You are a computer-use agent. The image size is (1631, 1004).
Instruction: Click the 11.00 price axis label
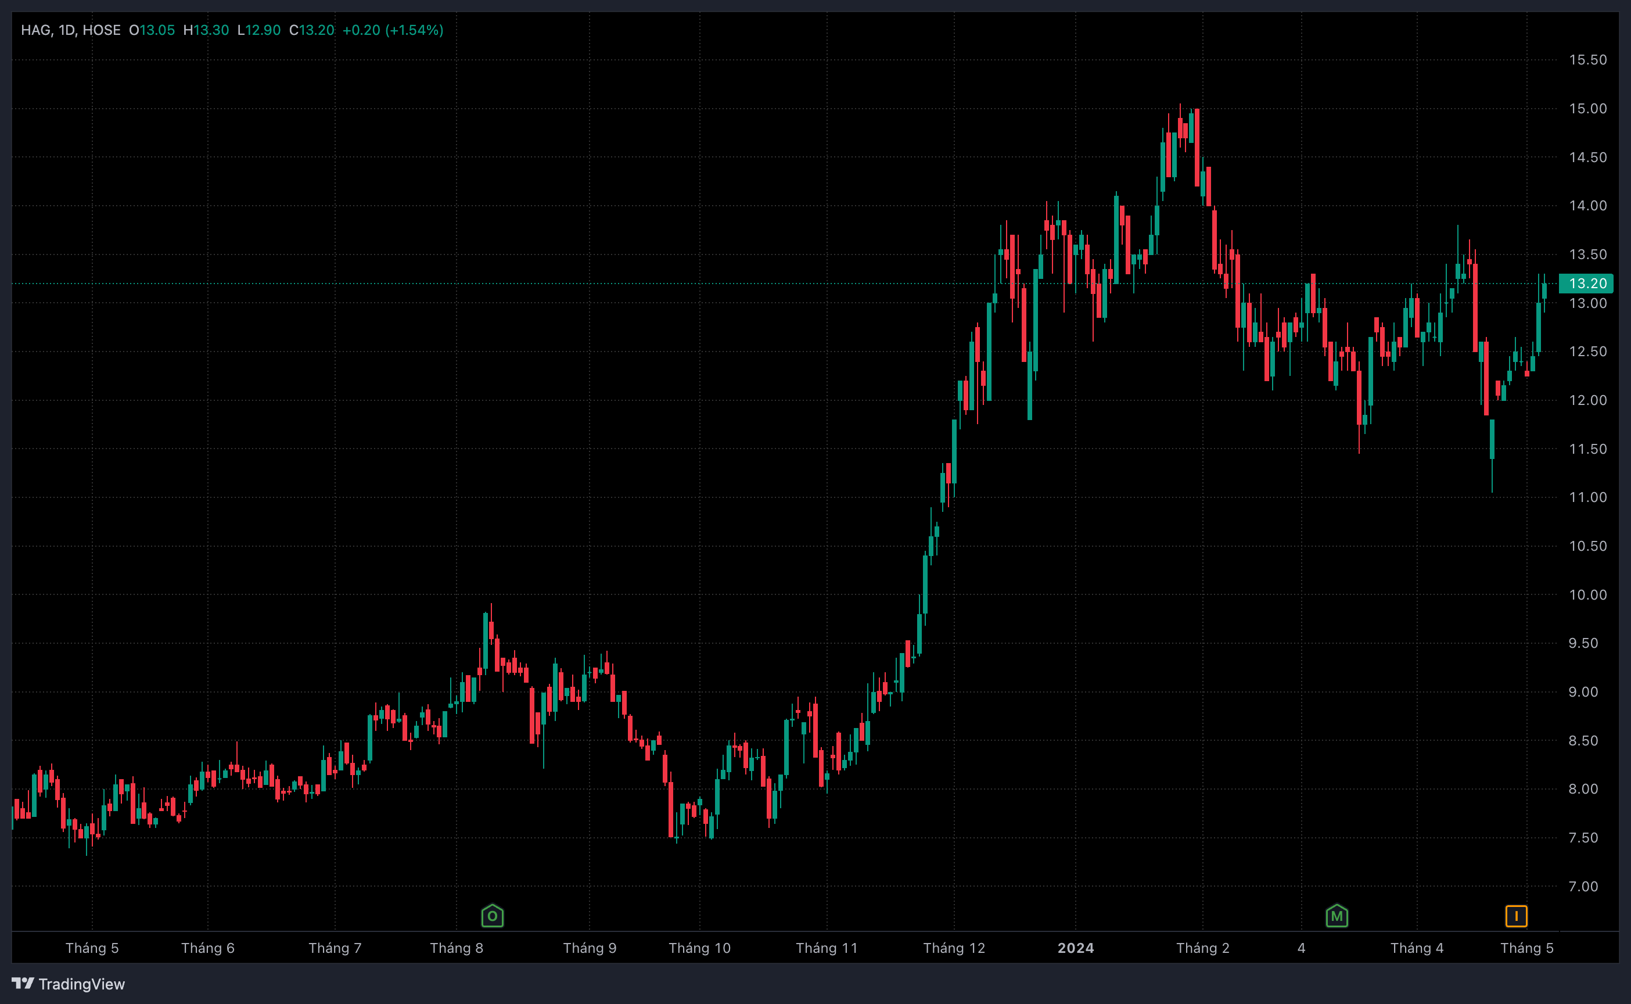[x=1588, y=497]
